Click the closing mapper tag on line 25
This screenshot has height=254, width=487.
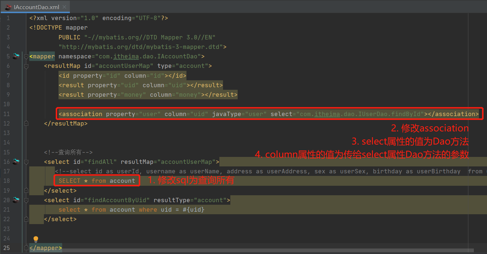[46, 248]
